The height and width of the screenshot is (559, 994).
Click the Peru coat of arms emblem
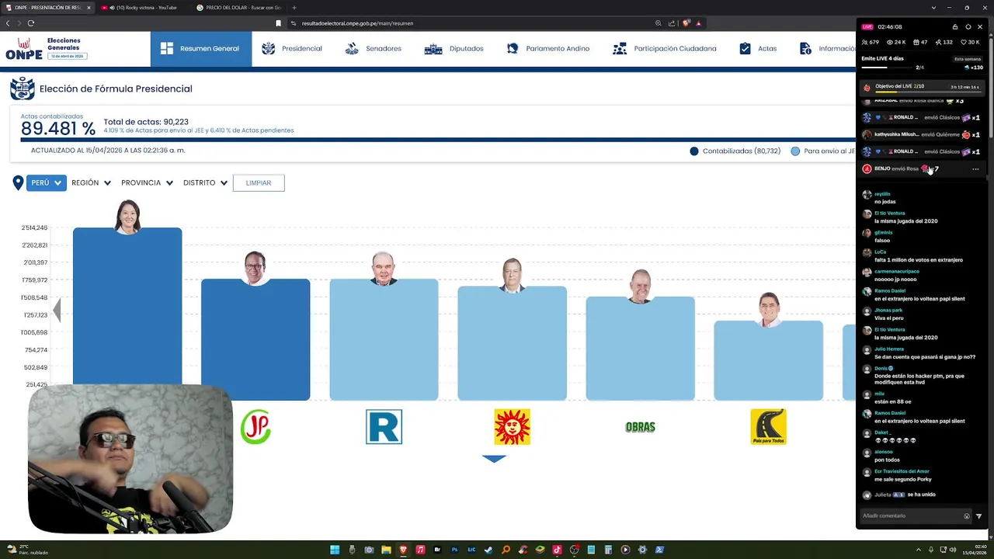point(23,89)
